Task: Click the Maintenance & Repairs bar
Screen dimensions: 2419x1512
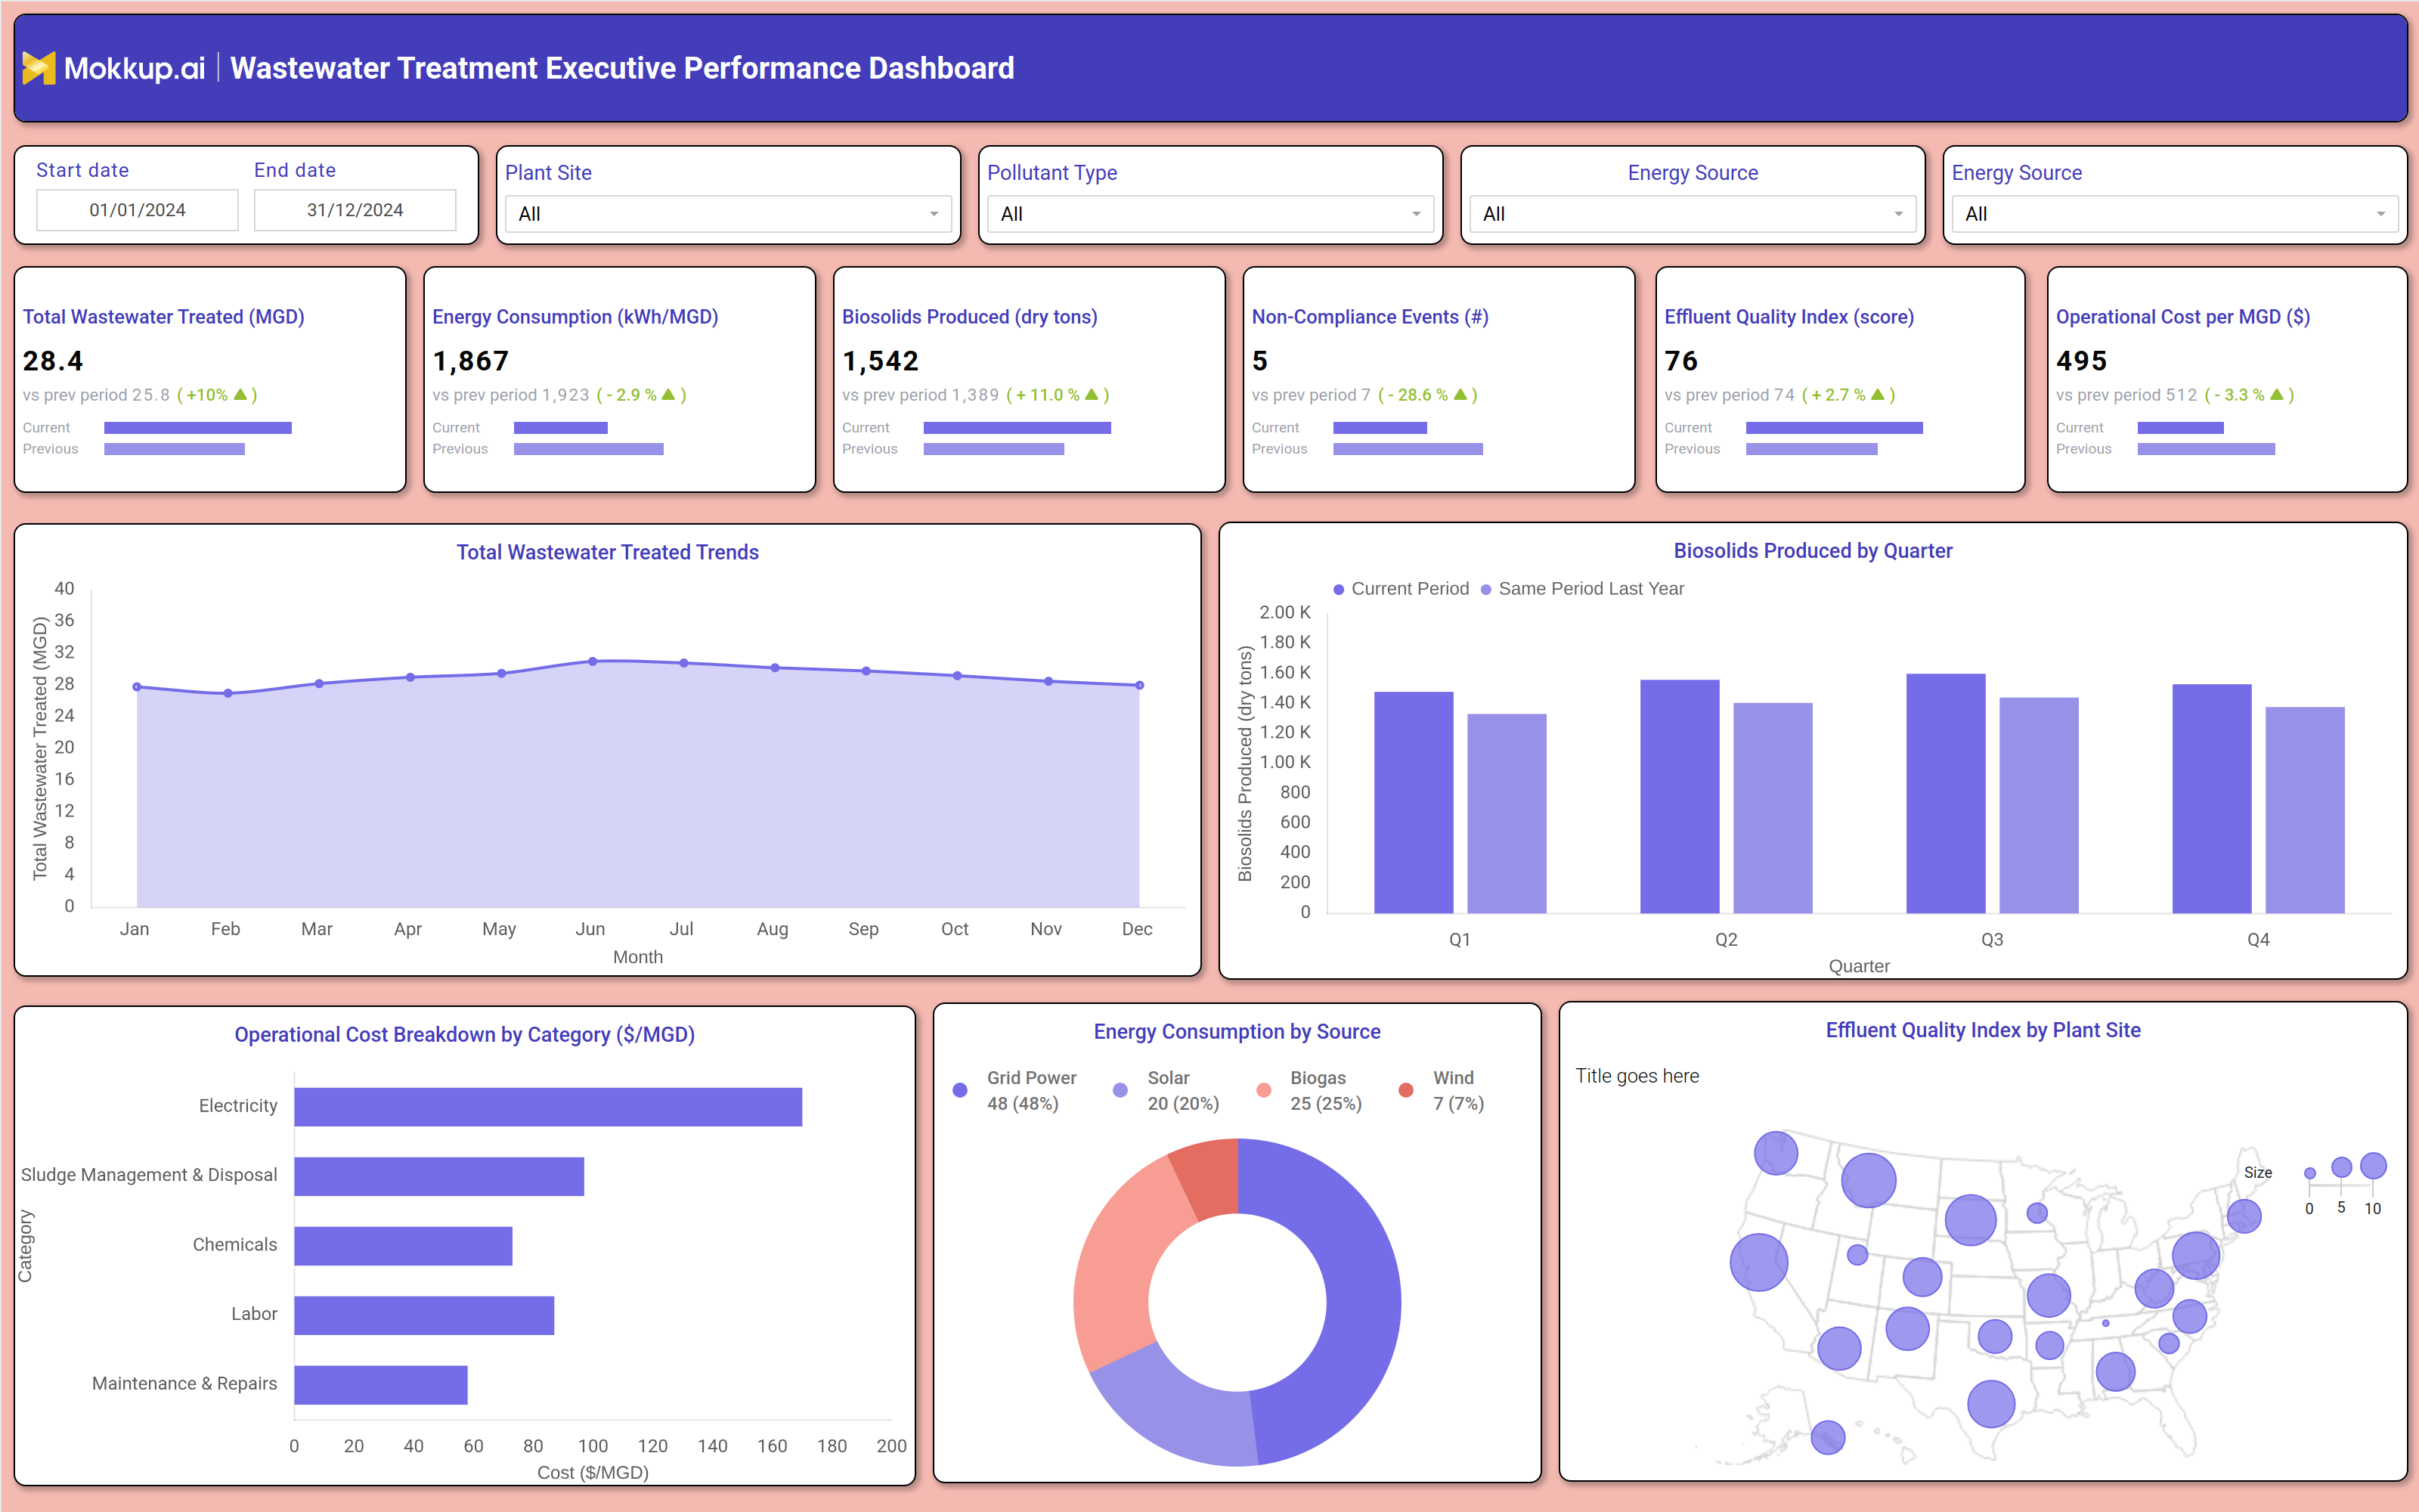Action: 381,1385
